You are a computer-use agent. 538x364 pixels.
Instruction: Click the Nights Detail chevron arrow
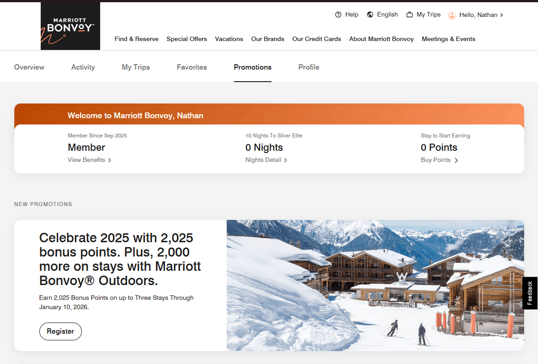[x=285, y=160]
